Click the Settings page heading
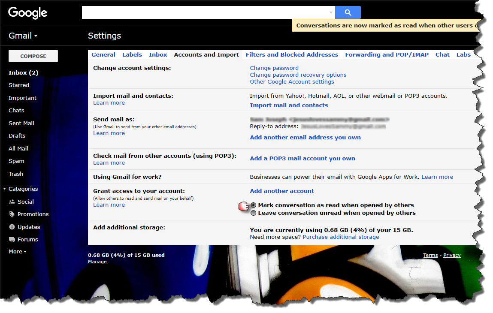 click(104, 36)
